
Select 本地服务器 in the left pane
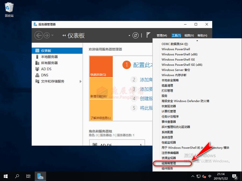pyautogui.click(x=50, y=57)
